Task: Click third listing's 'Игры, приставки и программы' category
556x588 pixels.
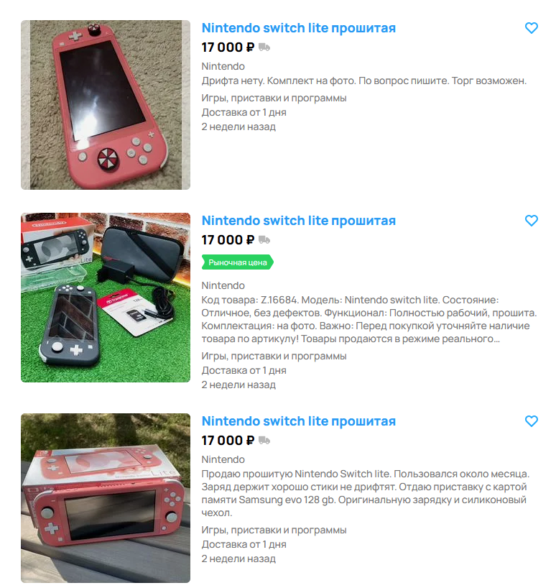Action: tap(274, 530)
